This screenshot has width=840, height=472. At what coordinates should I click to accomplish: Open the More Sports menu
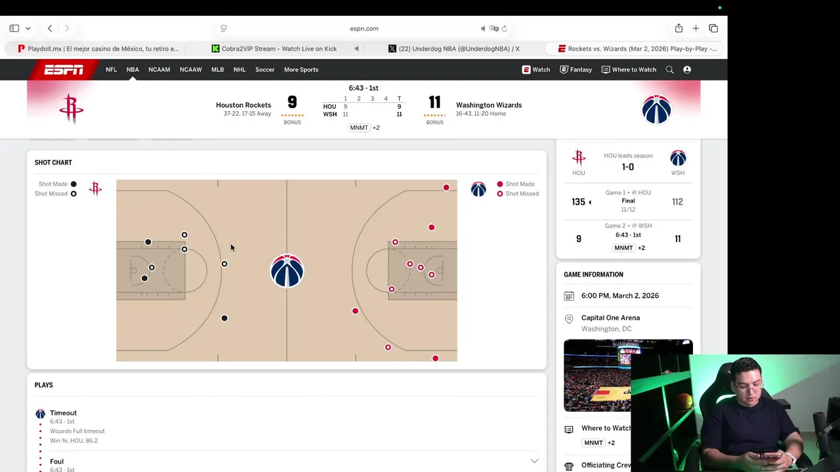click(x=301, y=69)
